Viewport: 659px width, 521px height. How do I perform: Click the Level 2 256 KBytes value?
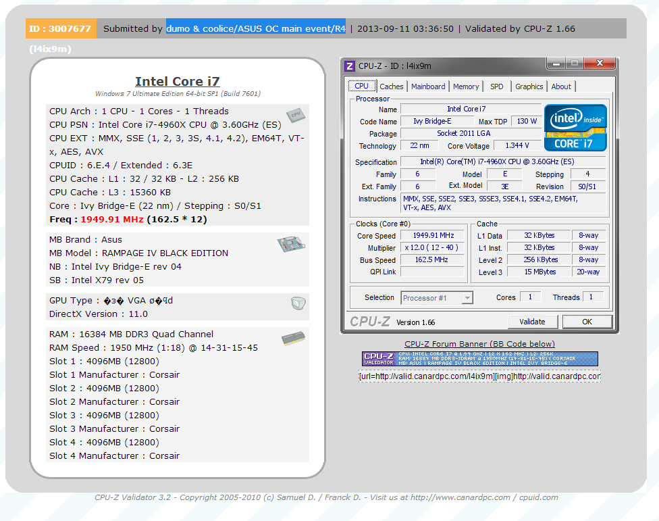[x=539, y=260]
